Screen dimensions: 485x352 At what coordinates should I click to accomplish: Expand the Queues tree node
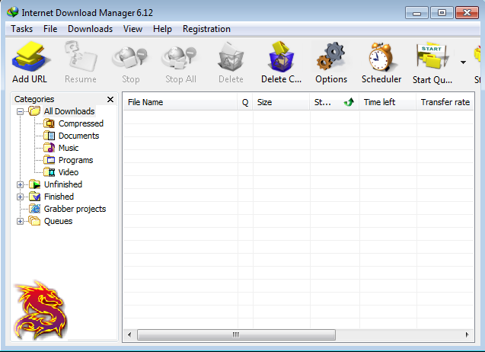[x=20, y=222]
